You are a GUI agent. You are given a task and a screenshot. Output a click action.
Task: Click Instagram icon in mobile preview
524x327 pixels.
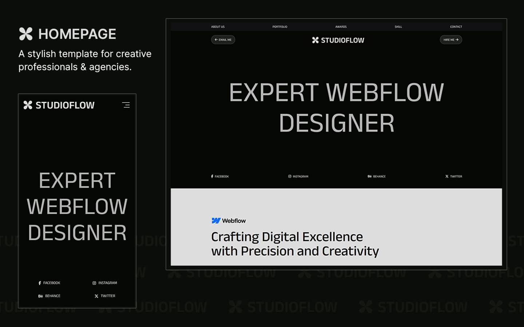(x=94, y=283)
